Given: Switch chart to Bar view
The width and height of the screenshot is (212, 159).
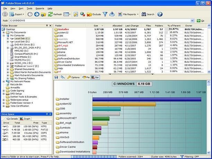Looking at the screenshot, I should (95, 77).
